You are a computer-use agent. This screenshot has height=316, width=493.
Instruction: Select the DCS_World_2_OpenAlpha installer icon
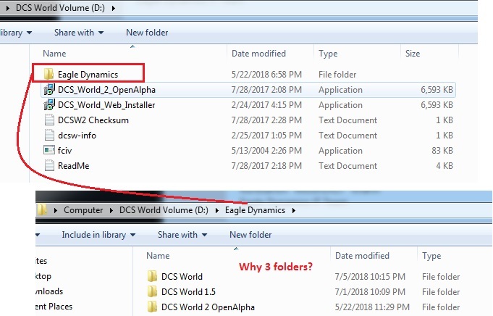[49, 89]
